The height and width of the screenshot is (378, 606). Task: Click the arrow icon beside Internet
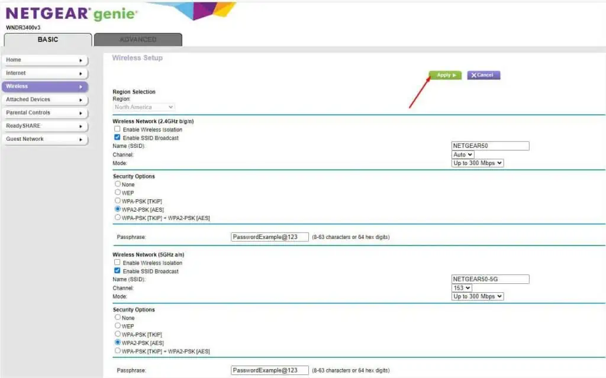[80, 73]
